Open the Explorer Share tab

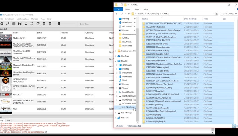tap(137, 9)
